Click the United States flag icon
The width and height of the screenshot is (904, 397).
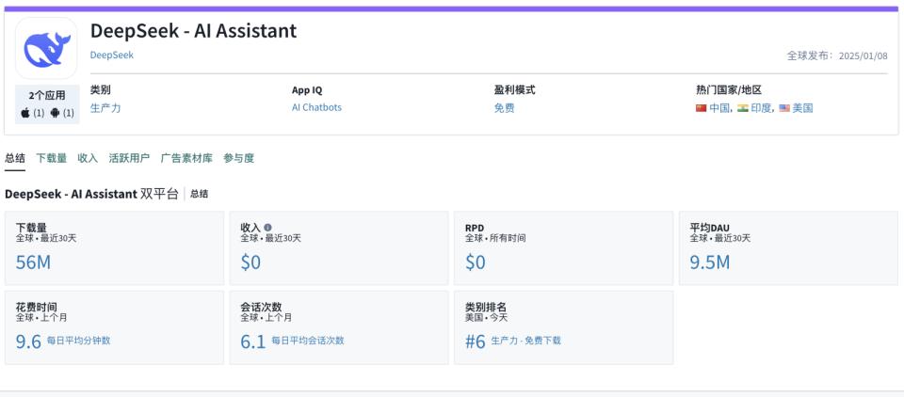[784, 108]
